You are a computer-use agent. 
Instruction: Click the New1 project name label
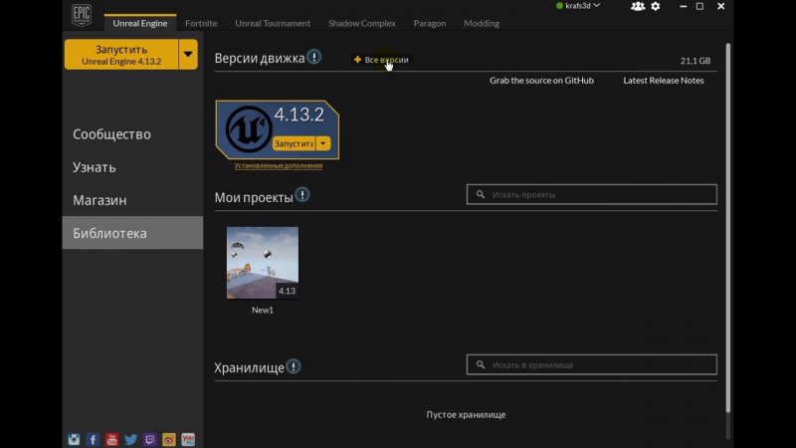click(x=263, y=310)
